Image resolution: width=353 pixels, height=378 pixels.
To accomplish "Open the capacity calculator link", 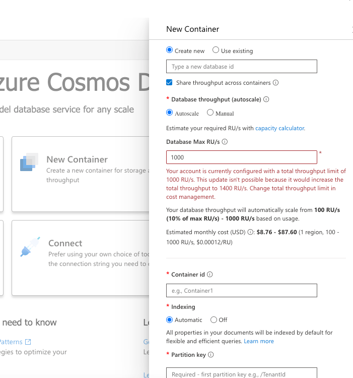I will 279,128.
